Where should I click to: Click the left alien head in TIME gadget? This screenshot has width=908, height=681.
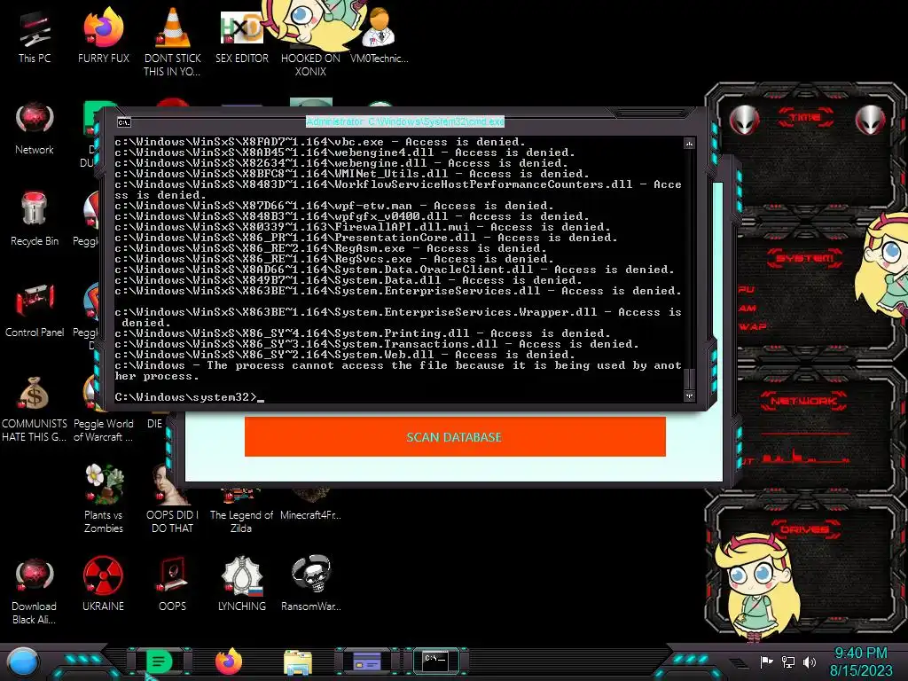[x=744, y=121]
